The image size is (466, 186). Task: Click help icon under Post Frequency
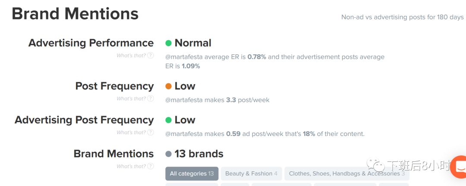pos(151,98)
